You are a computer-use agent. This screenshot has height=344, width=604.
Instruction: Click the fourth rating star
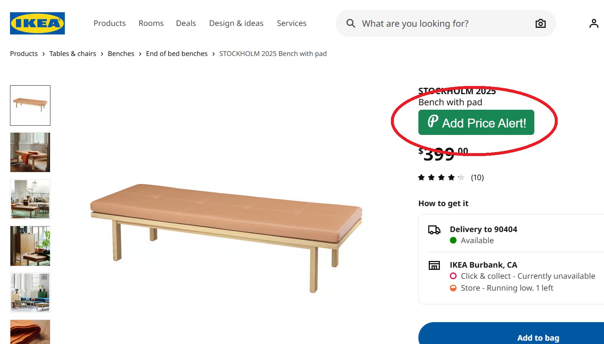pos(451,177)
